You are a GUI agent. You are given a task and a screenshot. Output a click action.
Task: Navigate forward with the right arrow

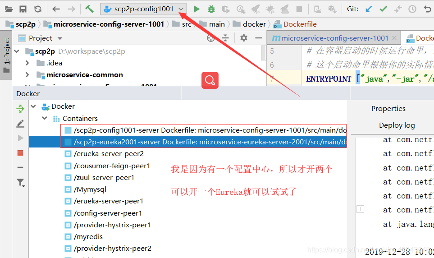click(x=71, y=9)
